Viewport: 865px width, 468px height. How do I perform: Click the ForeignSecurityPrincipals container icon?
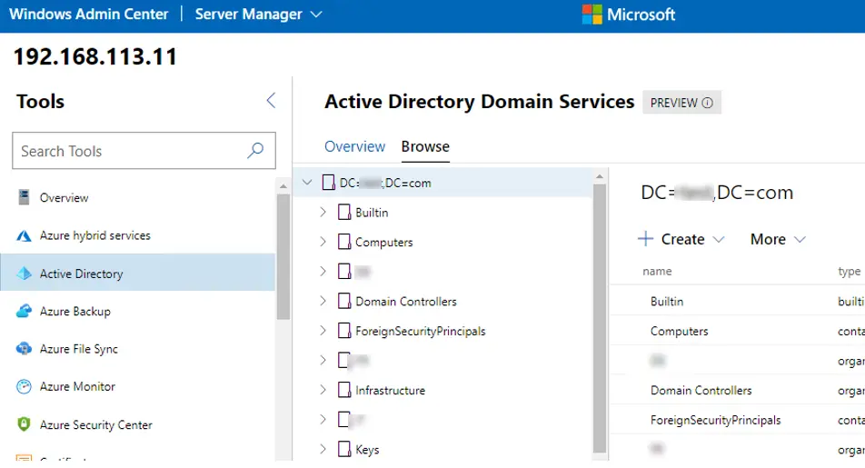coord(344,331)
